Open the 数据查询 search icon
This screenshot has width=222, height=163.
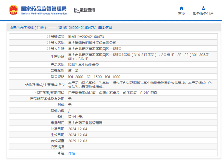click(77, 10)
